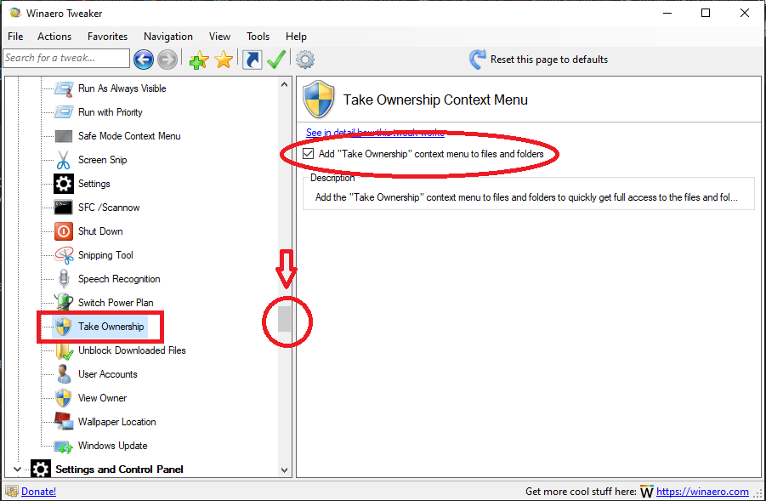The height and width of the screenshot is (501, 766).
Task: Click the tree scrollbar down arrow
Action: pos(284,470)
